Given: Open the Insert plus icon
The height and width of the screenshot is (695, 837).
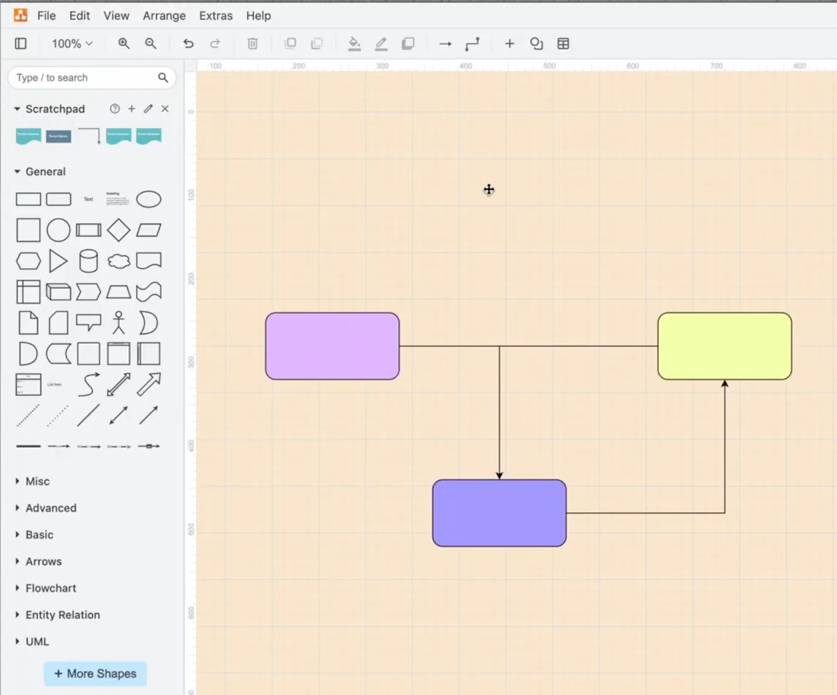Looking at the screenshot, I should pos(509,43).
